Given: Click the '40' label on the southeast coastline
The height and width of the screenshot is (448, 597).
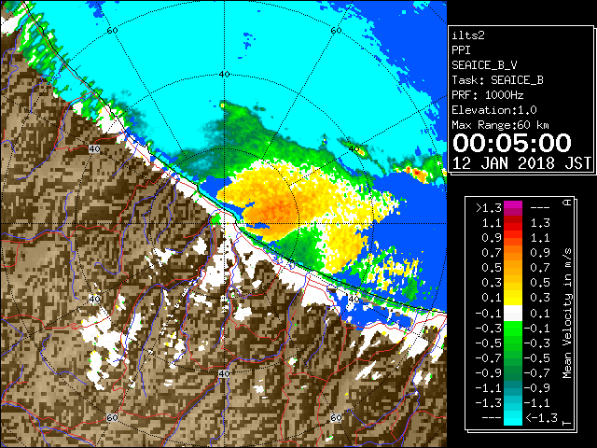Looking at the screenshot, I should (354, 300).
